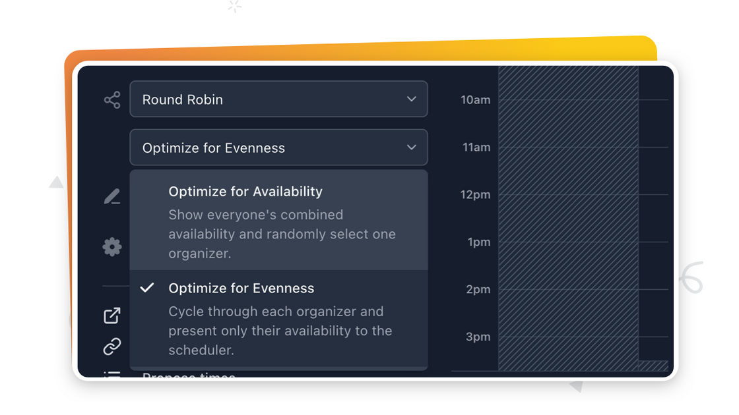Click the pencil edit icon in sidebar
The image size is (739, 415).
coord(112,196)
